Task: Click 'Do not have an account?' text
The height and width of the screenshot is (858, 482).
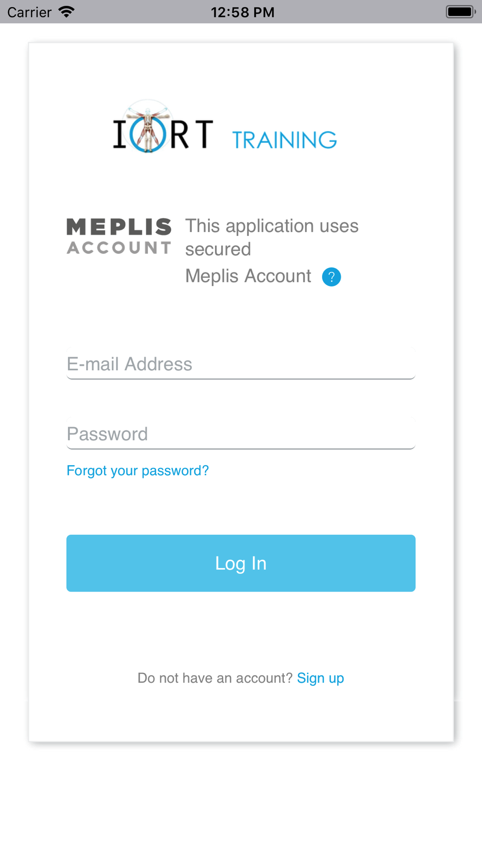Action: 215,678
